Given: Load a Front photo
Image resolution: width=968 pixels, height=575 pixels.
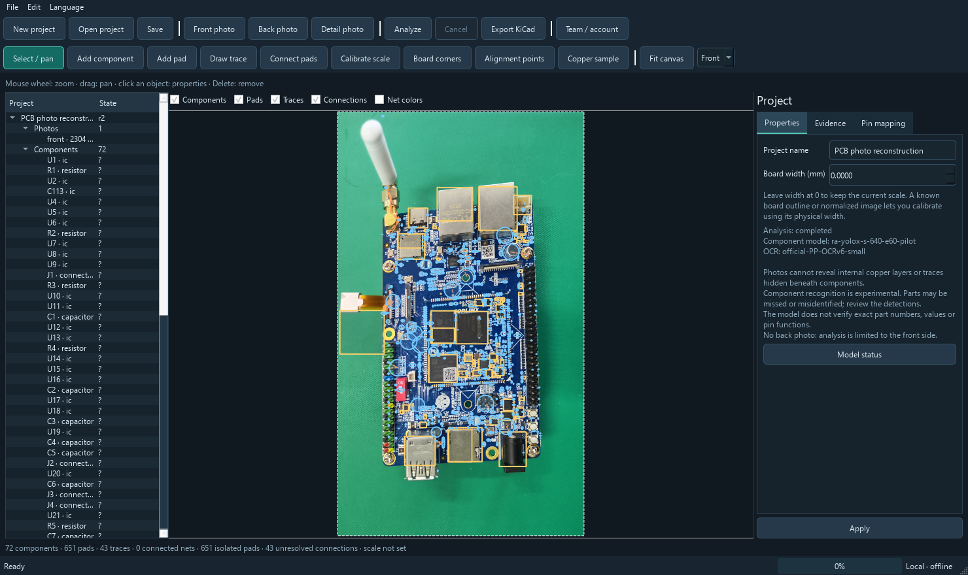Looking at the screenshot, I should coord(214,29).
